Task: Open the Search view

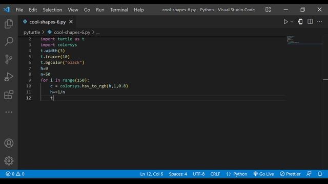Action: coord(9,41)
